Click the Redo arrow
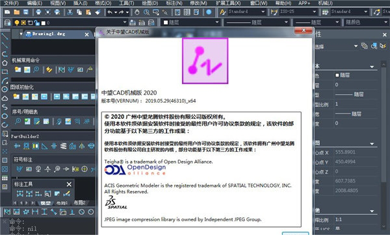Image resolution: width=390 pixels, height=244 pixels. pyautogui.click(x=121, y=12)
